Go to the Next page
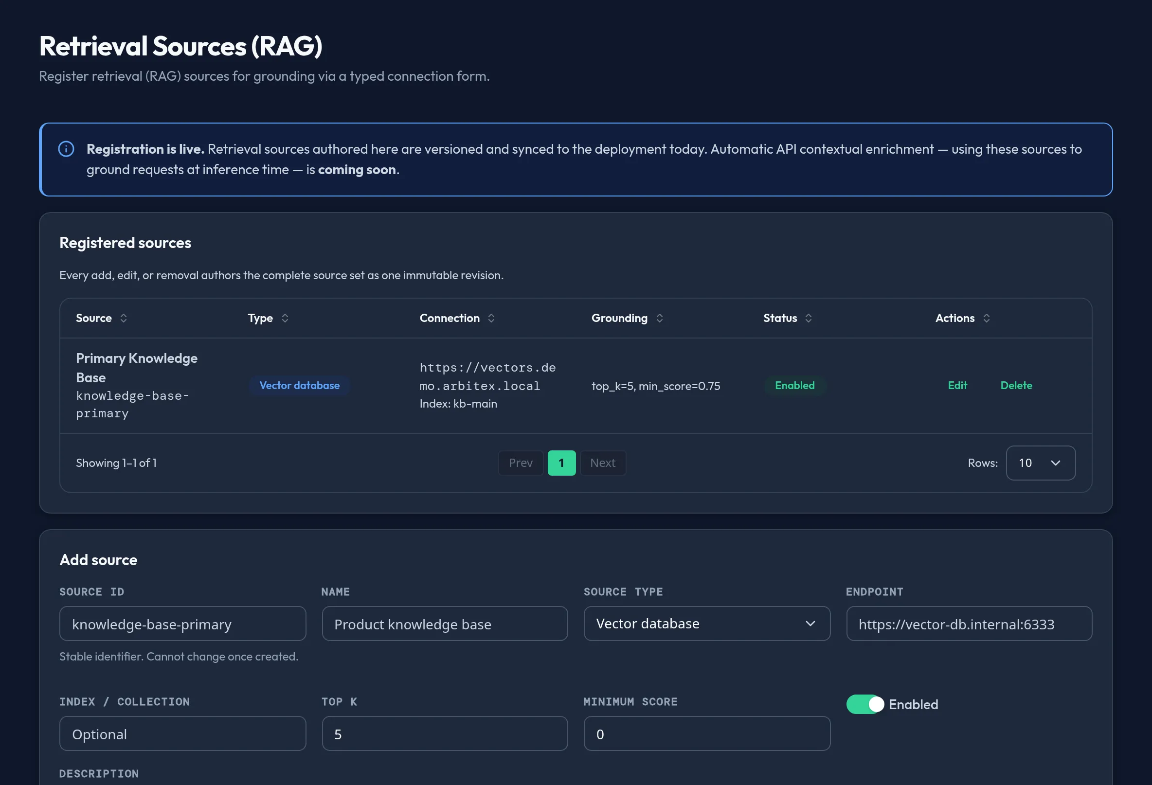The width and height of the screenshot is (1152, 785). click(603, 463)
